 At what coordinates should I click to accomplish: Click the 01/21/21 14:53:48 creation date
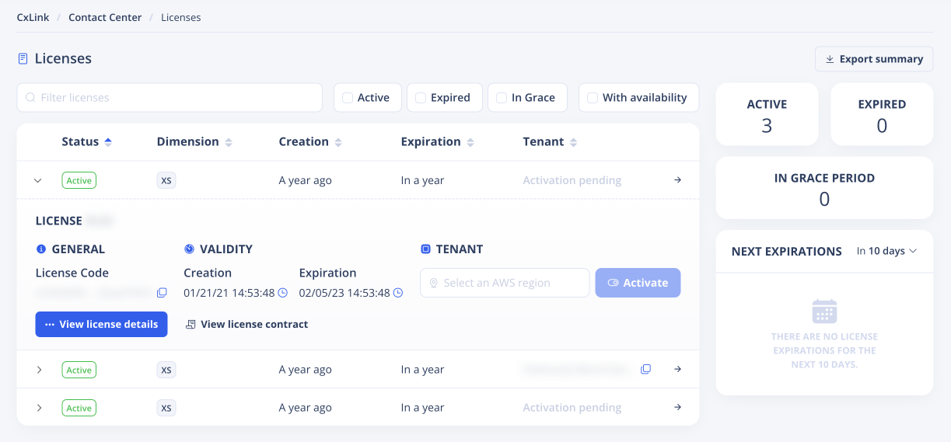pyautogui.click(x=229, y=293)
